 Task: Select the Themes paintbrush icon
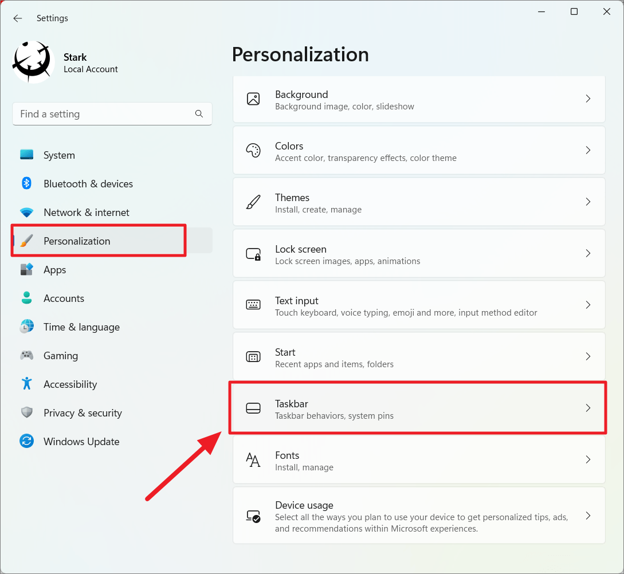coord(253,202)
